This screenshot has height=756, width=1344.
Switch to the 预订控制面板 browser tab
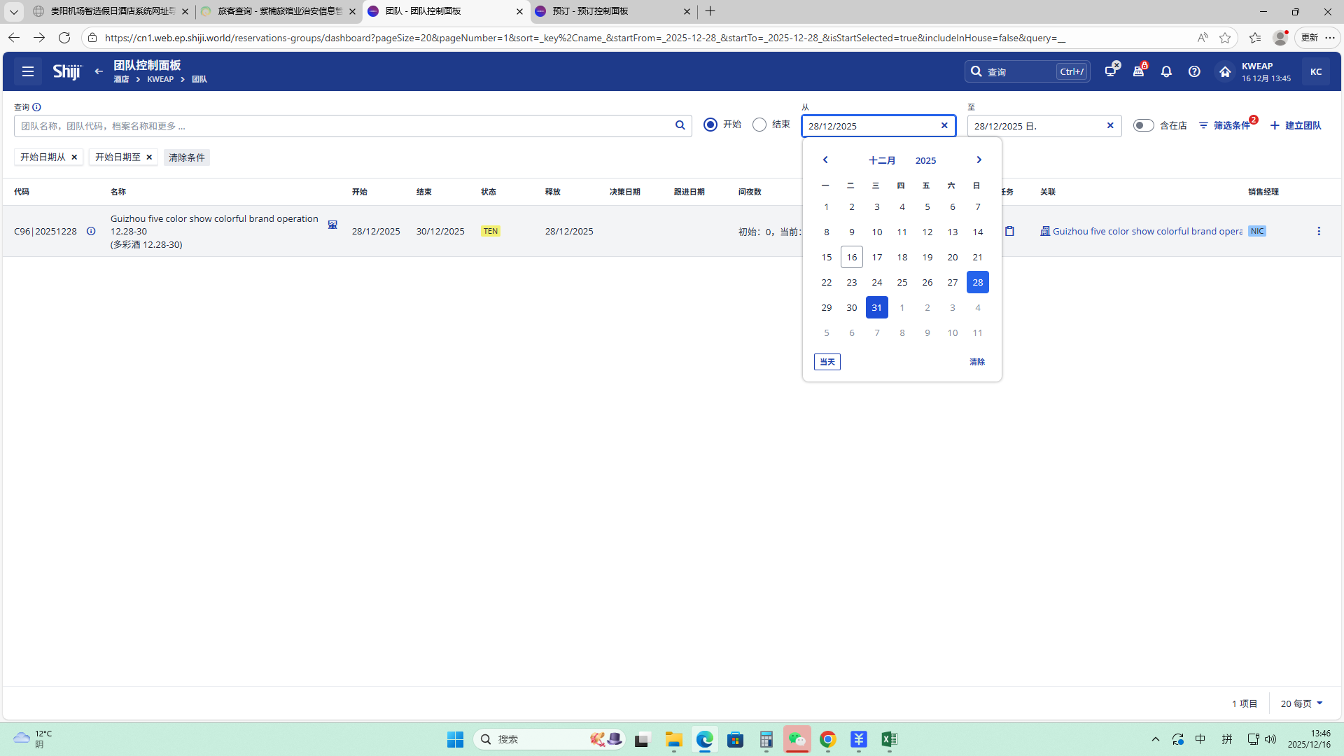[602, 11]
